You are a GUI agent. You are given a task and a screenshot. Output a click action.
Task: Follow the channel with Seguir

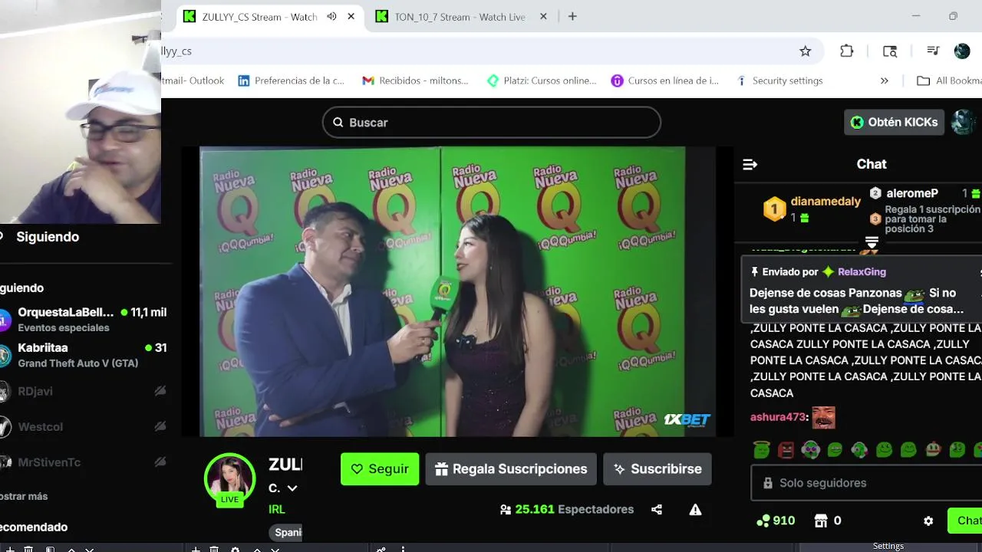pyautogui.click(x=380, y=468)
